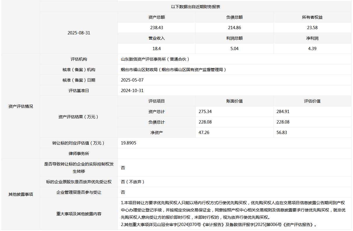Click the 资产总额 value 238.43
The width and height of the screenshot is (353, 231).
pos(157,28)
